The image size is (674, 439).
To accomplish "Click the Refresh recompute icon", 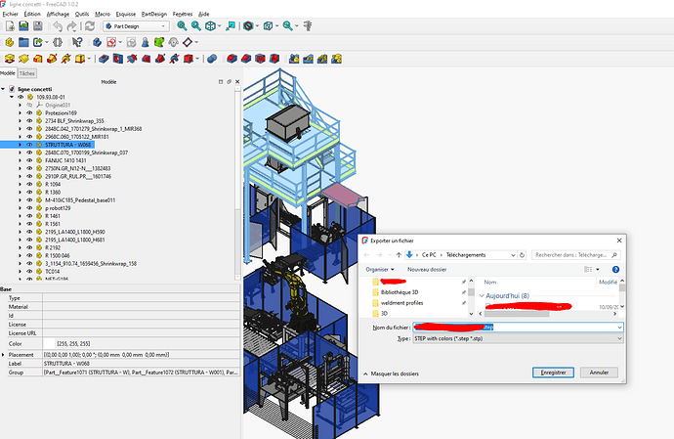I will (90, 26).
